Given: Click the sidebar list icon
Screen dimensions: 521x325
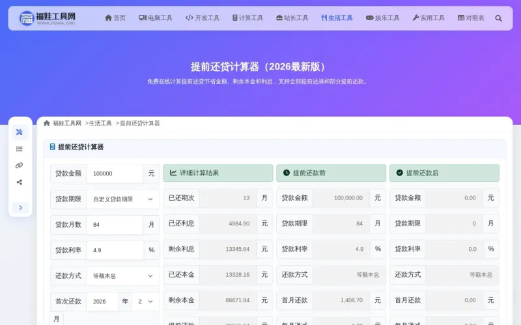Looking at the screenshot, I should tap(20, 149).
